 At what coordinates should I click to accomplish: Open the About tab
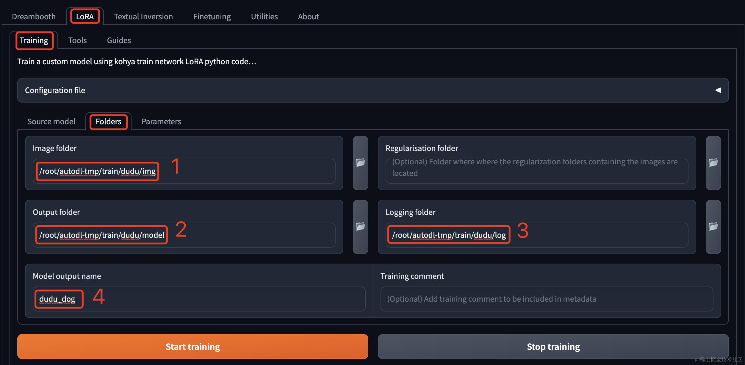pos(308,17)
